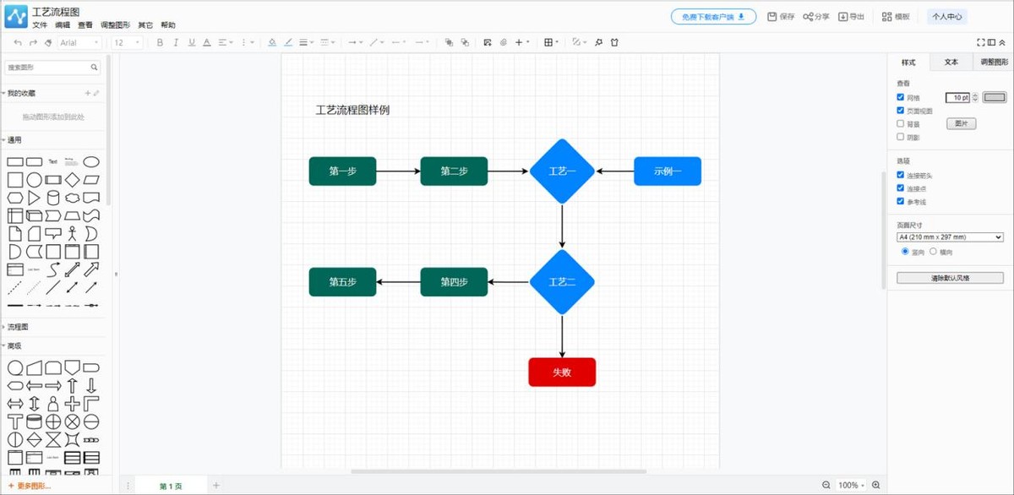Select the italic formatting icon
The image size is (1014, 495).
(x=176, y=42)
